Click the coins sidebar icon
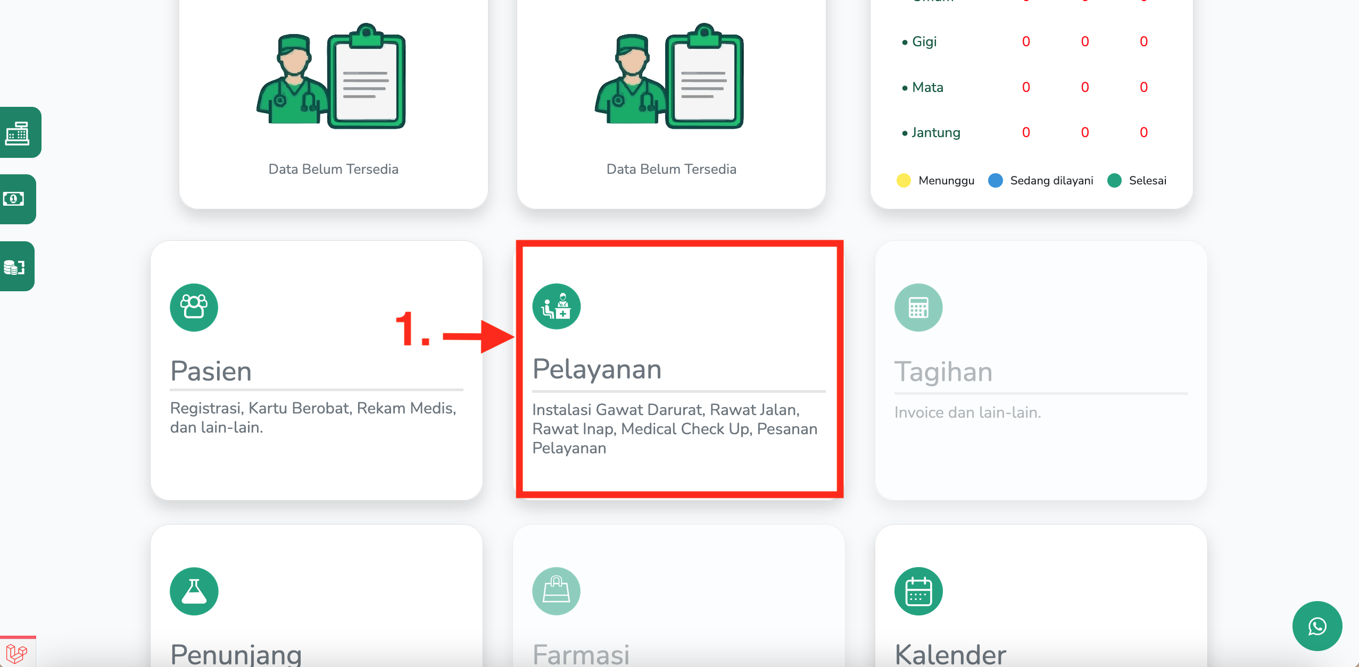This screenshot has height=667, width=1359. (14, 267)
